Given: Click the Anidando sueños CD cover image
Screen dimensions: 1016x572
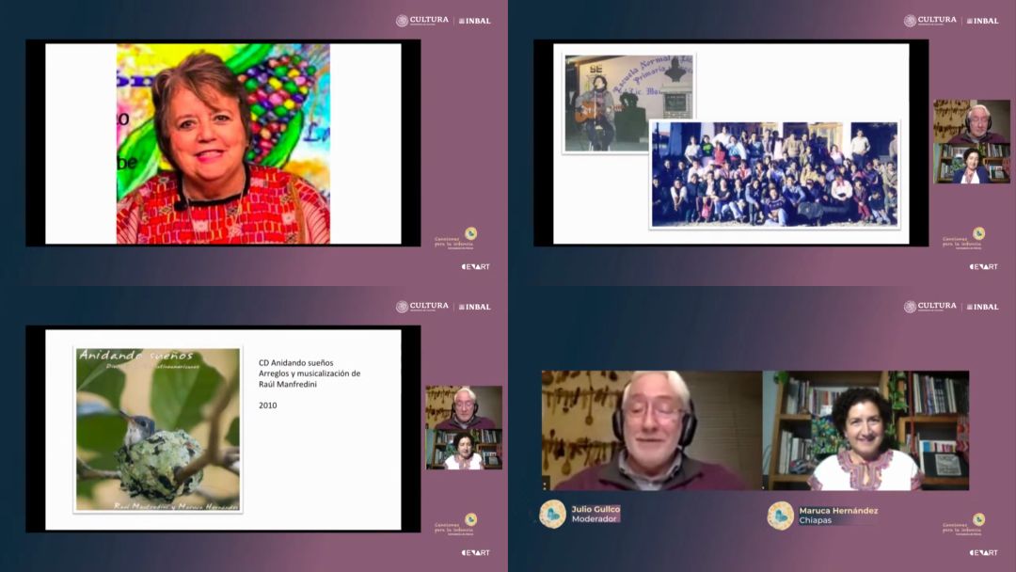Looking at the screenshot, I should tap(157, 430).
